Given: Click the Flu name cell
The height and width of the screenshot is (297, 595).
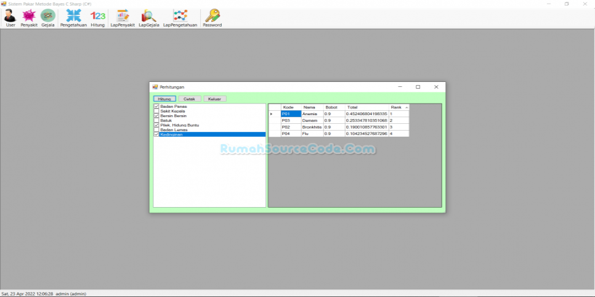Looking at the screenshot, I should 312,134.
